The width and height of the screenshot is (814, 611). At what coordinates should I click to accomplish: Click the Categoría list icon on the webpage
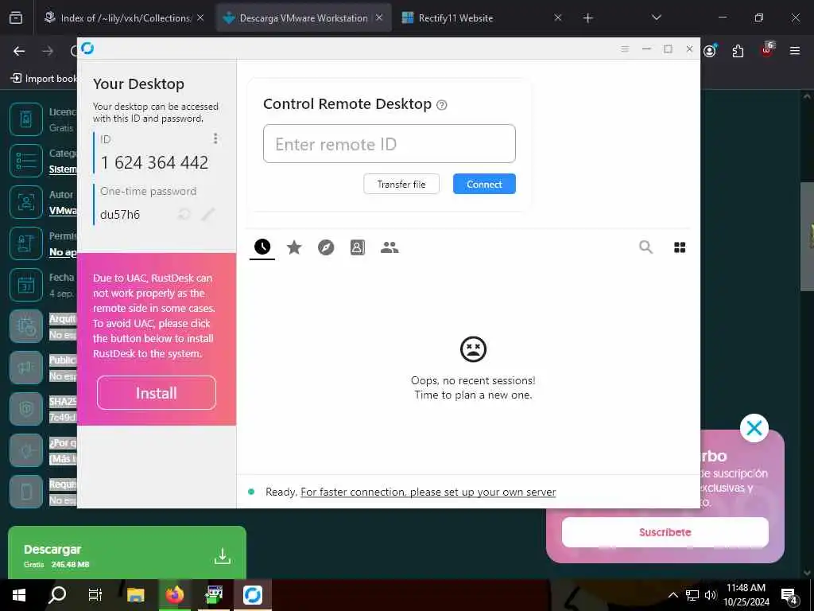(x=26, y=161)
